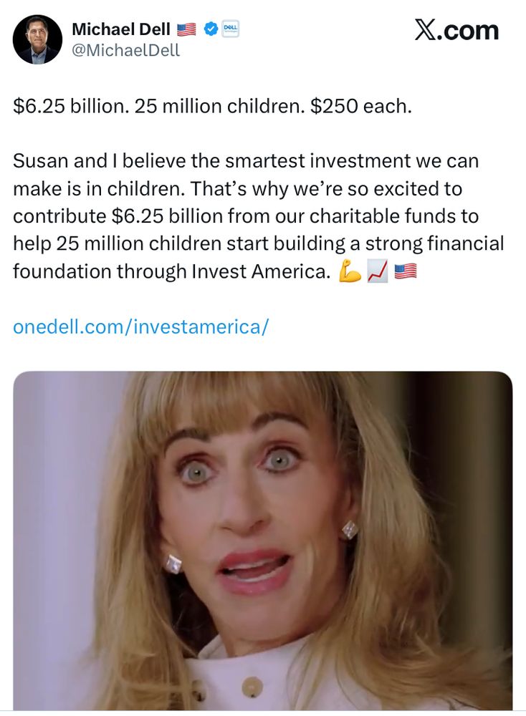Click the upward chart emoji in tweet
The height and width of the screenshot is (716, 526).
tap(378, 271)
